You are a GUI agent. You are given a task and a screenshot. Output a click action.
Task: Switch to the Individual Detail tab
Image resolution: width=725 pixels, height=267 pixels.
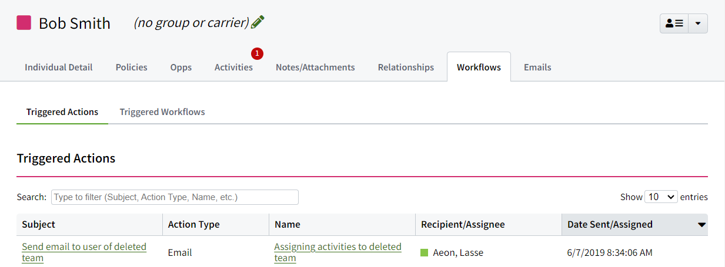tap(59, 67)
